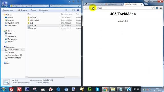
Task: Create a folder with Новая папка
Action: [x=44, y=10]
